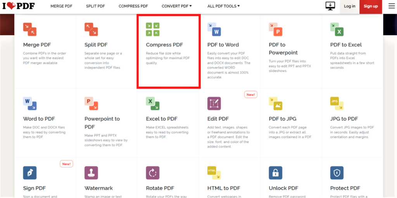Click the HTML to PDF icon

[x=214, y=173]
